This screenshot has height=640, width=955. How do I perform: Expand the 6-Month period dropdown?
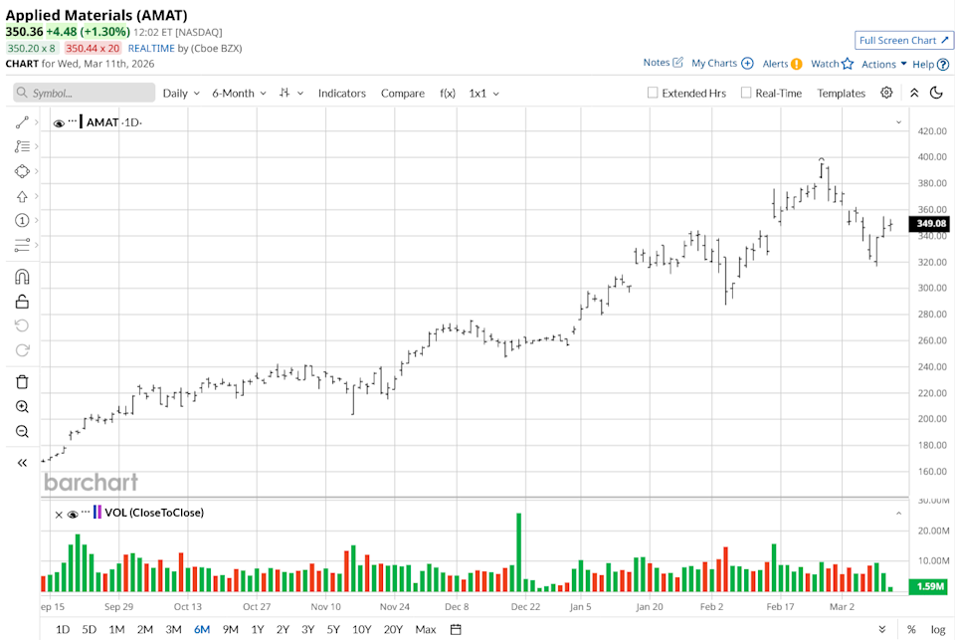click(x=238, y=93)
